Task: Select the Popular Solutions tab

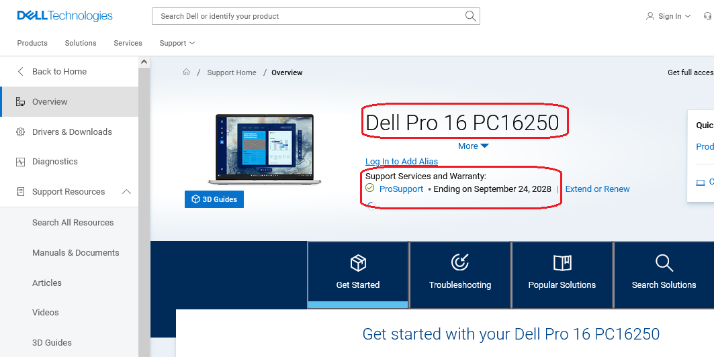Action: (x=562, y=275)
